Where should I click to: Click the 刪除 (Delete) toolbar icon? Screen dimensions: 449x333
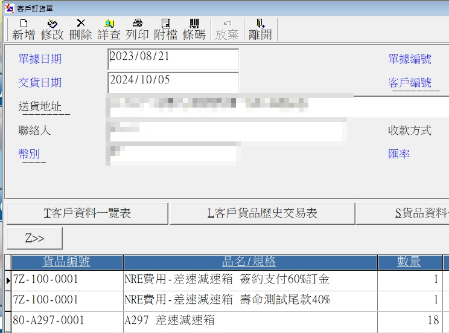(81, 30)
